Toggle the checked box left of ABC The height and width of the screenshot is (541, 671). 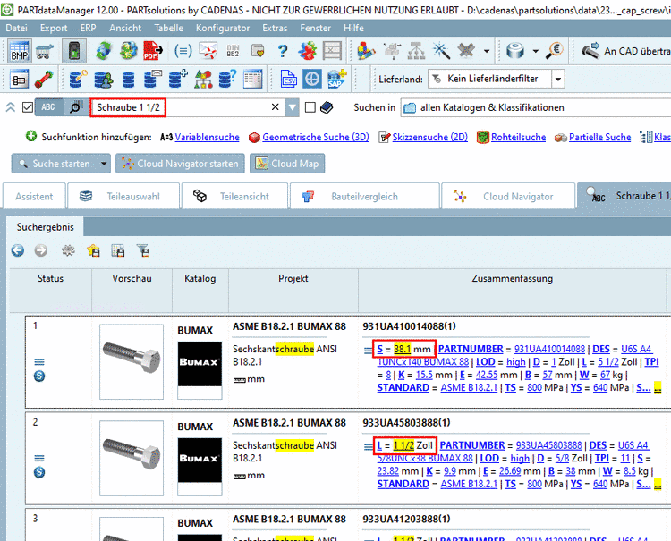pos(28,107)
